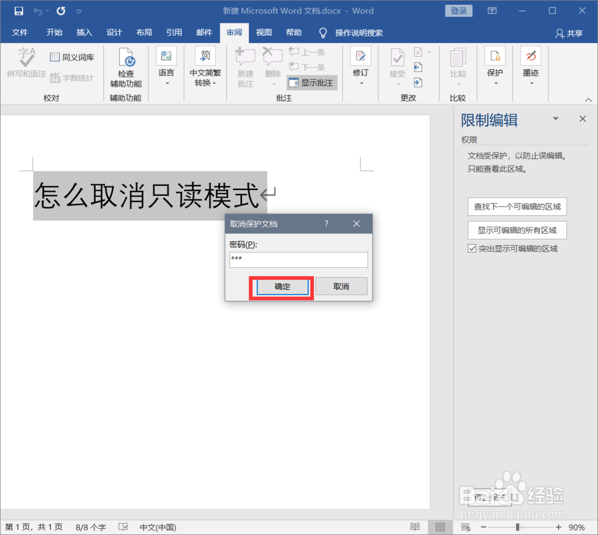Click the previous change icon in 更改 group
Viewport: 598px width, 535px height.
point(418,67)
